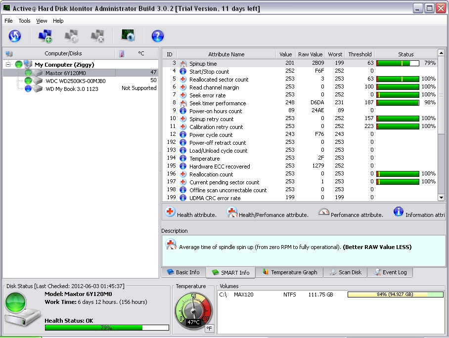
Task: Click the Offline scan uncorrectable count icon
Action: click(183, 190)
